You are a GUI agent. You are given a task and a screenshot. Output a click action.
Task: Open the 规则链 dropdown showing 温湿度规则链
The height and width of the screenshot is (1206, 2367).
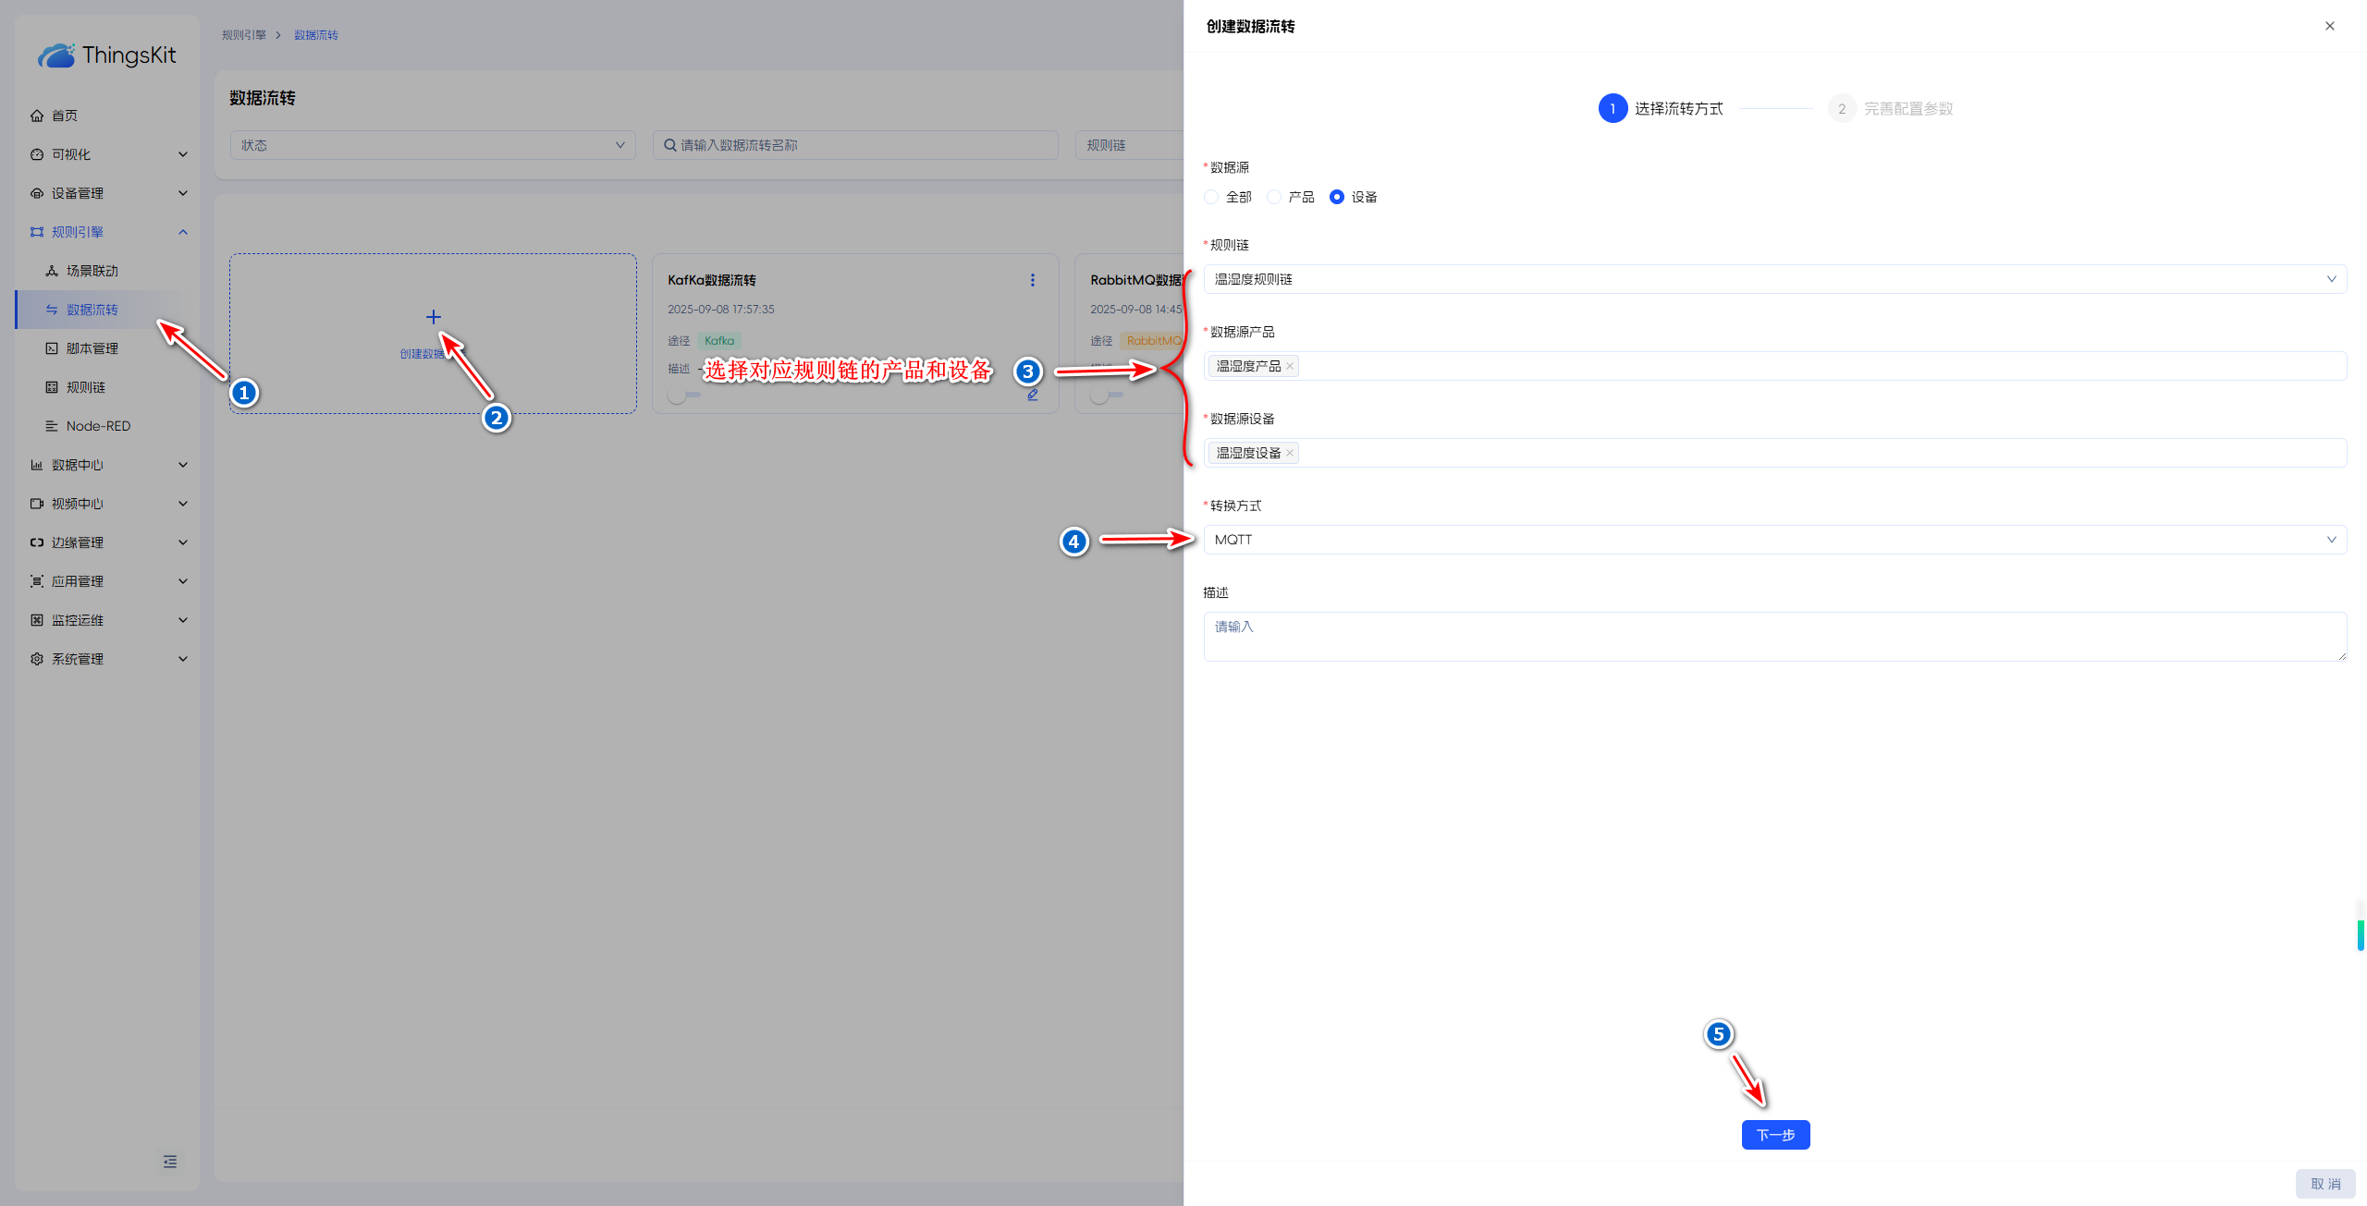point(1773,279)
